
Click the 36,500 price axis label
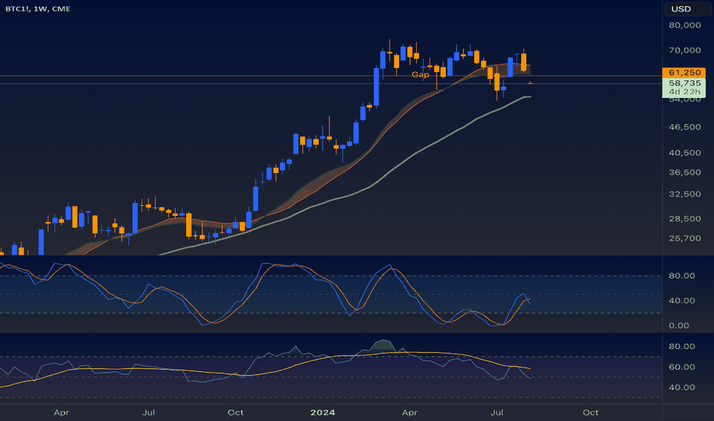coord(684,172)
